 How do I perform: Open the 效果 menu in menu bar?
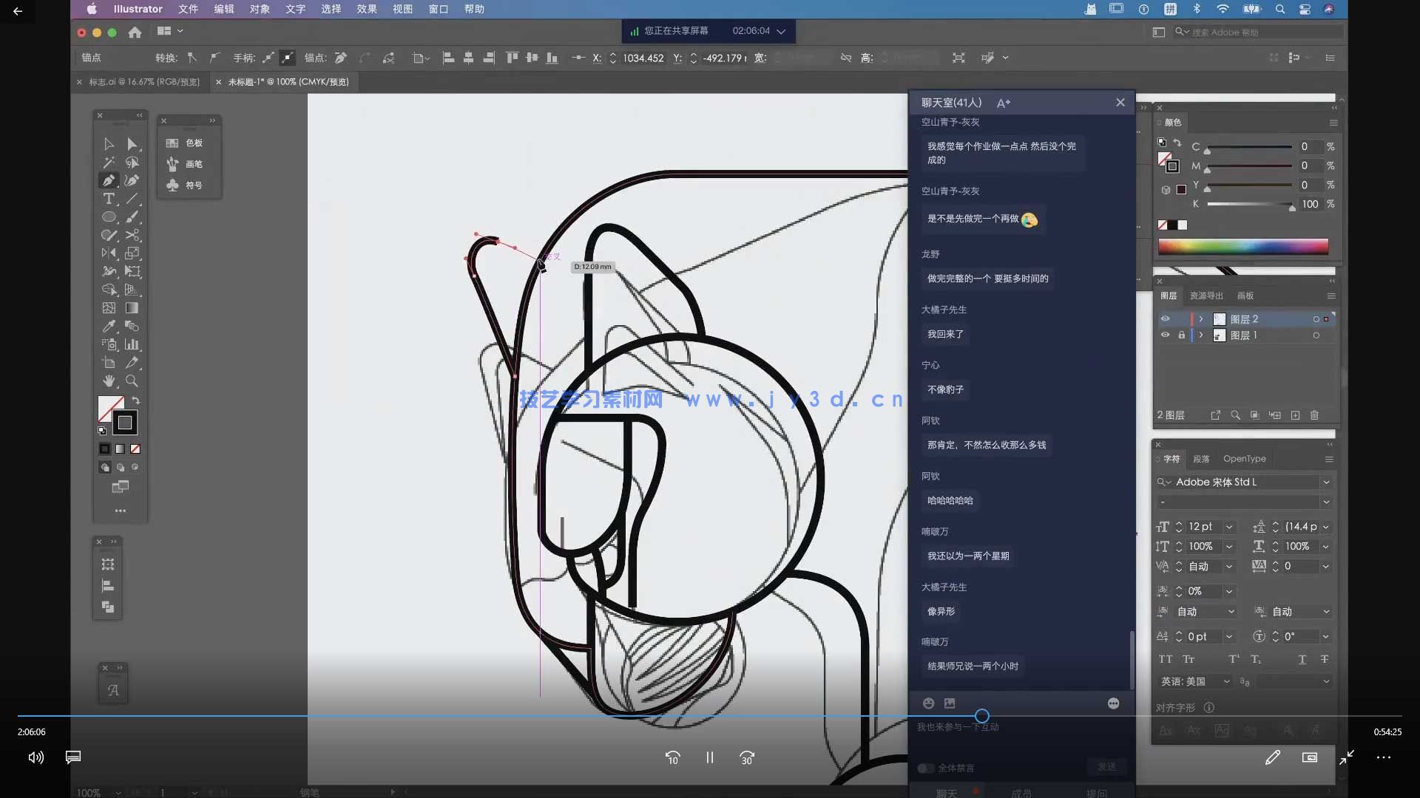366,9
